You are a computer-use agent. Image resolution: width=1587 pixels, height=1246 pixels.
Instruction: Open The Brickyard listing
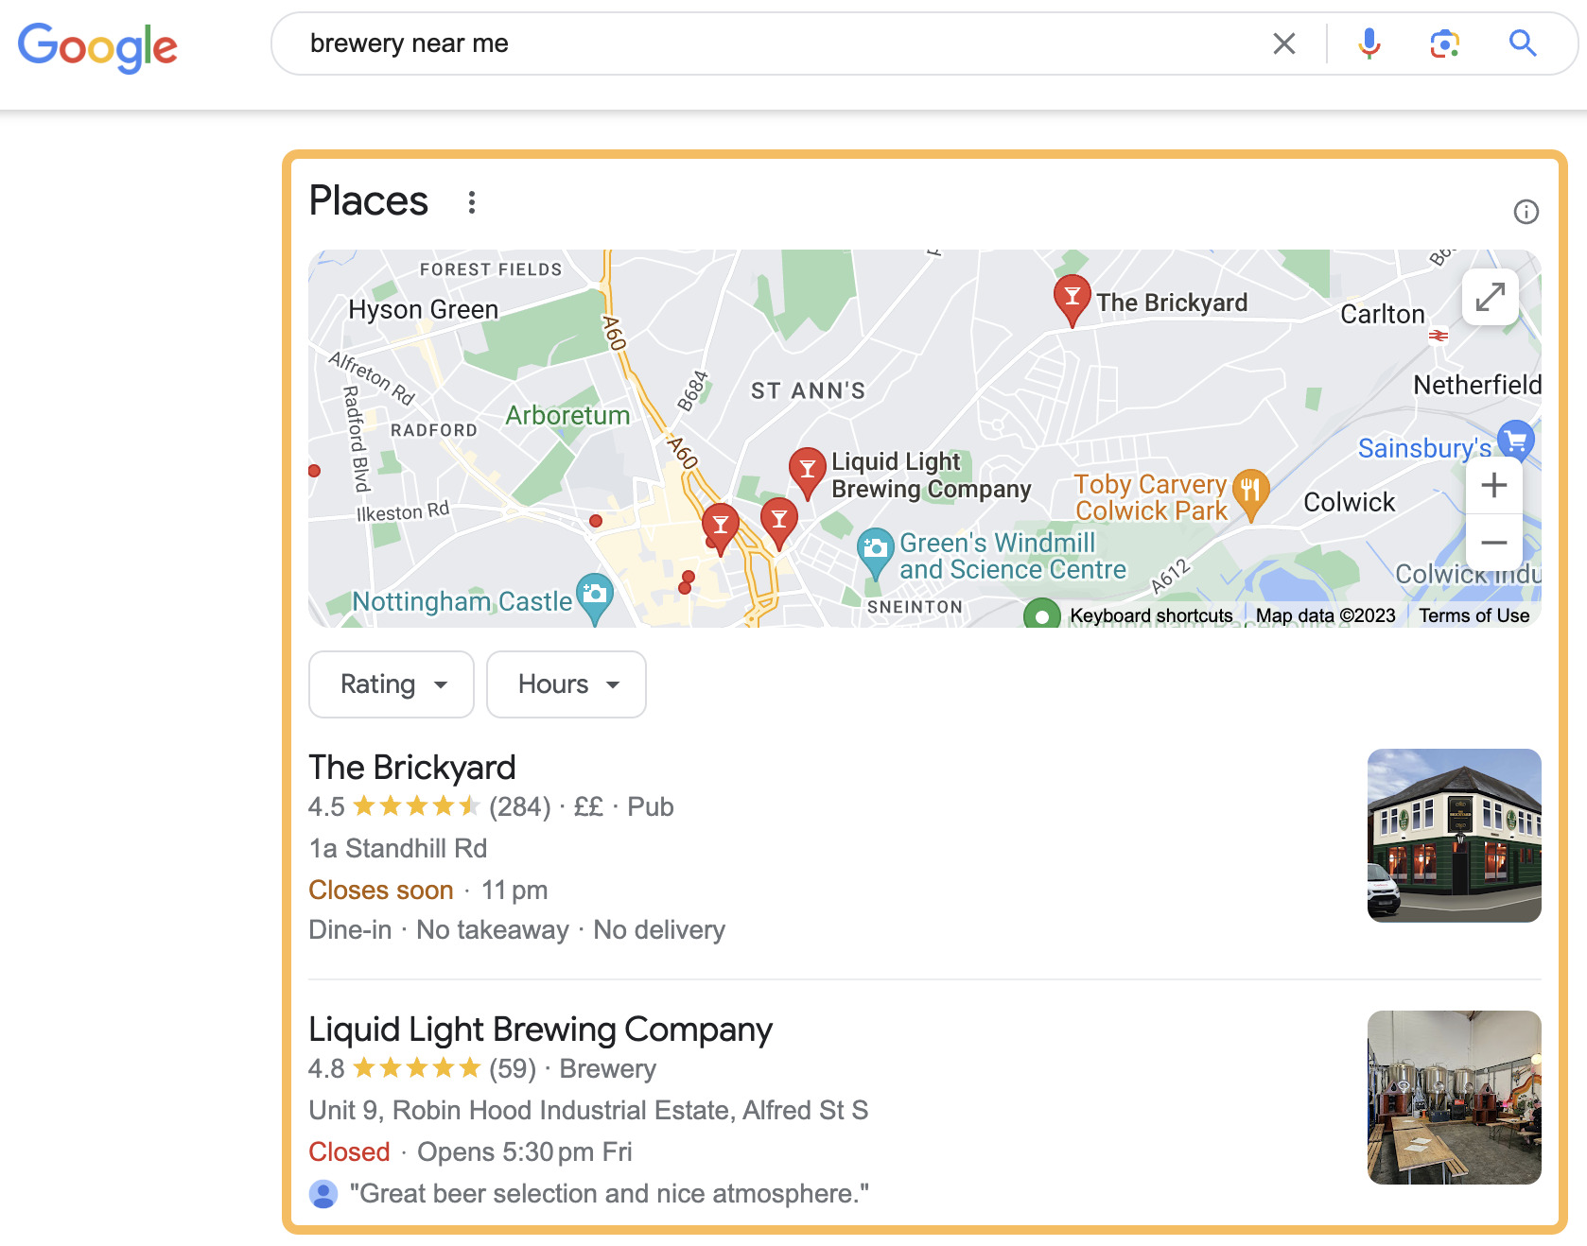411,767
